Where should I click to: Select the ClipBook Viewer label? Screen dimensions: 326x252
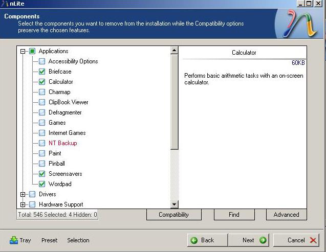(69, 102)
